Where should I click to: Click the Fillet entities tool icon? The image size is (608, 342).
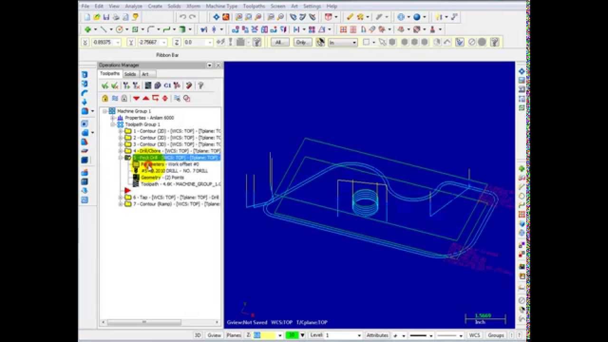(x=151, y=29)
